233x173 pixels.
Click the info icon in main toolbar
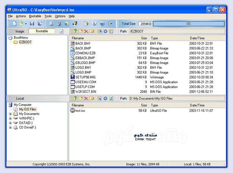tap(94, 24)
